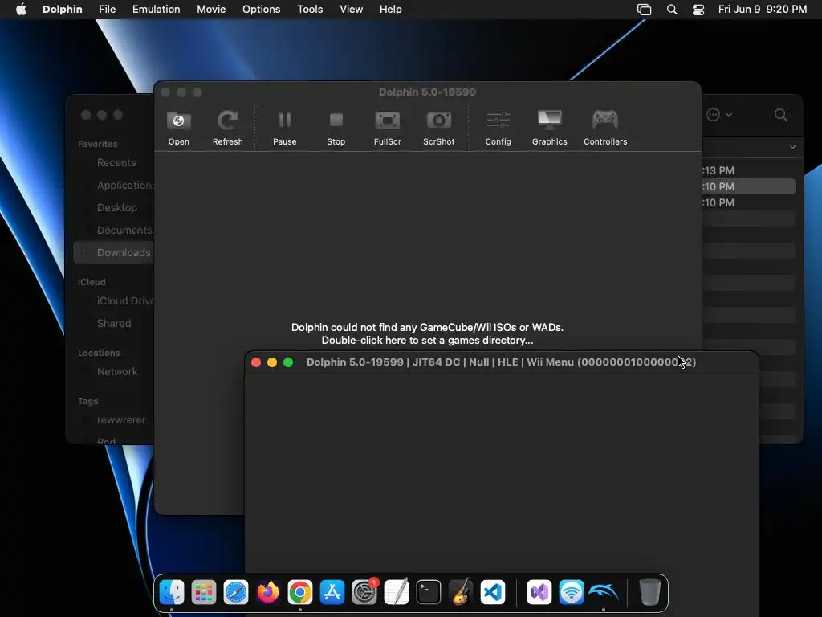Select the Finder row dated :13 PM
The height and width of the screenshot is (617, 822).
point(749,170)
